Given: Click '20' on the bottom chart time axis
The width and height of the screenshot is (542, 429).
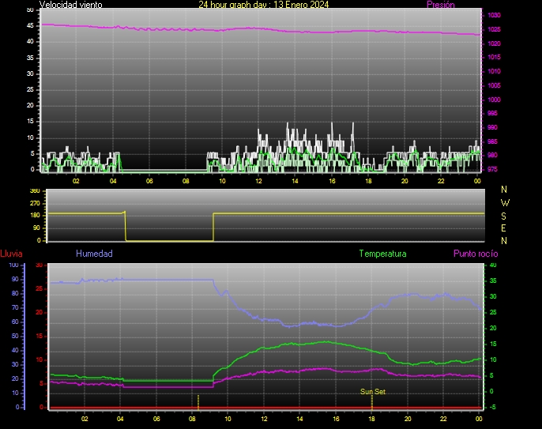Looking at the screenshot, I should [408, 419].
